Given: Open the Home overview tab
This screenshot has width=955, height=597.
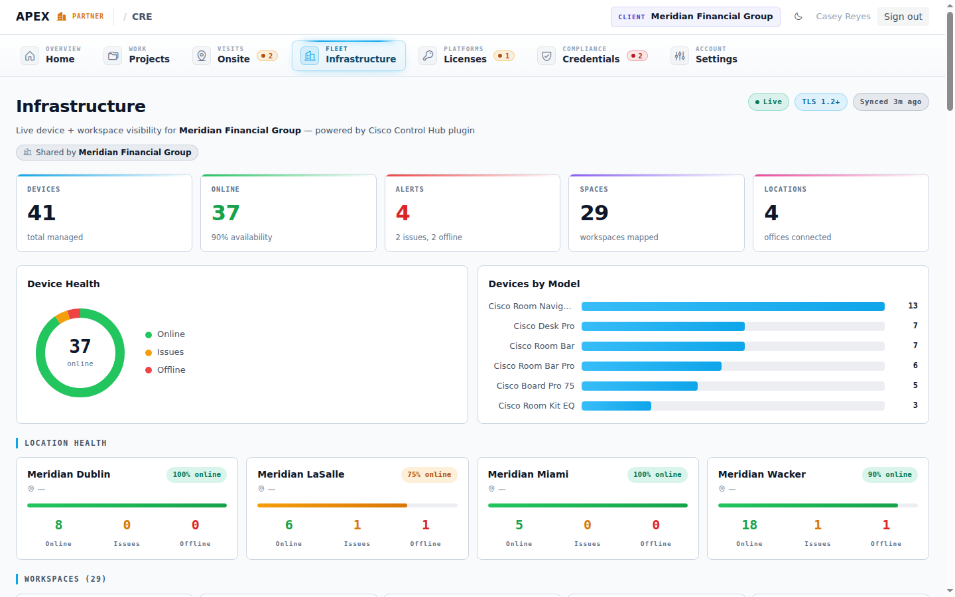Looking at the screenshot, I should (52, 56).
